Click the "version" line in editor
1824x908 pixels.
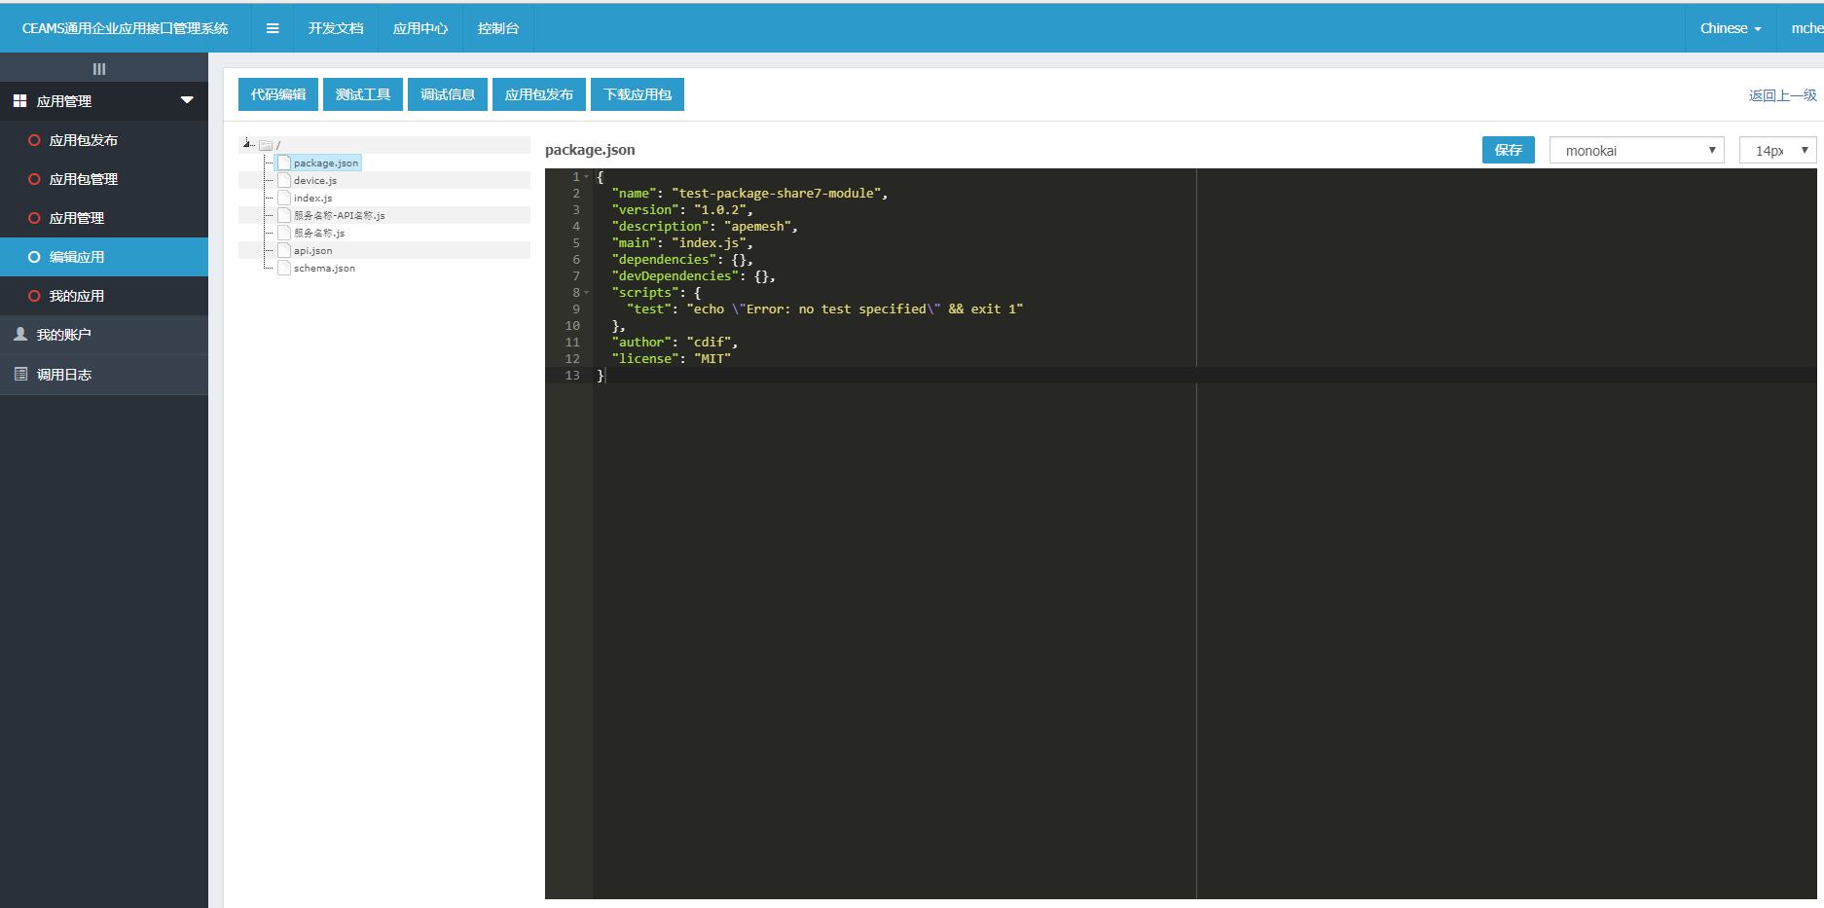[681, 210]
